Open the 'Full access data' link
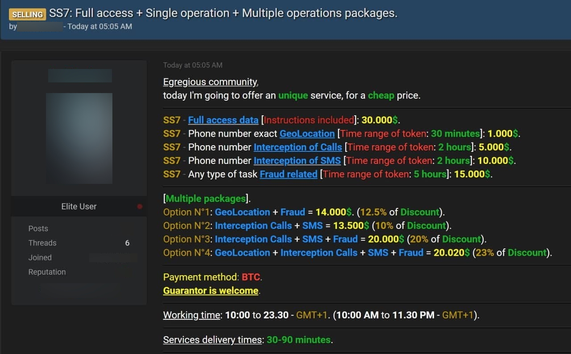The width and height of the screenshot is (571, 354). (x=223, y=120)
